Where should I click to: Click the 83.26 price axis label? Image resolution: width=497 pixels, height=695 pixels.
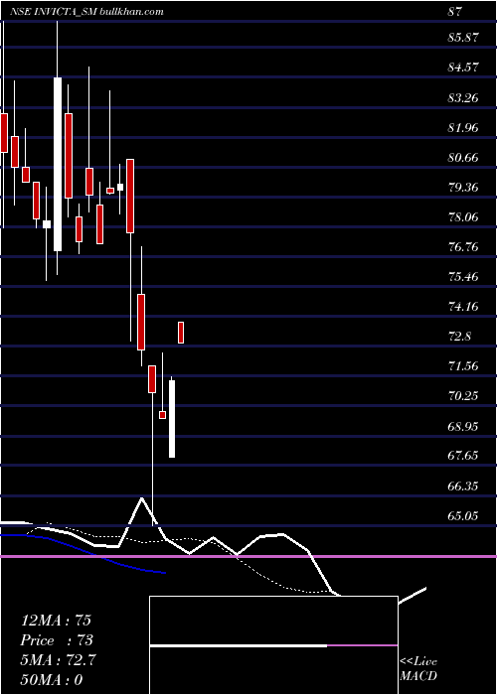(x=463, y=97)
